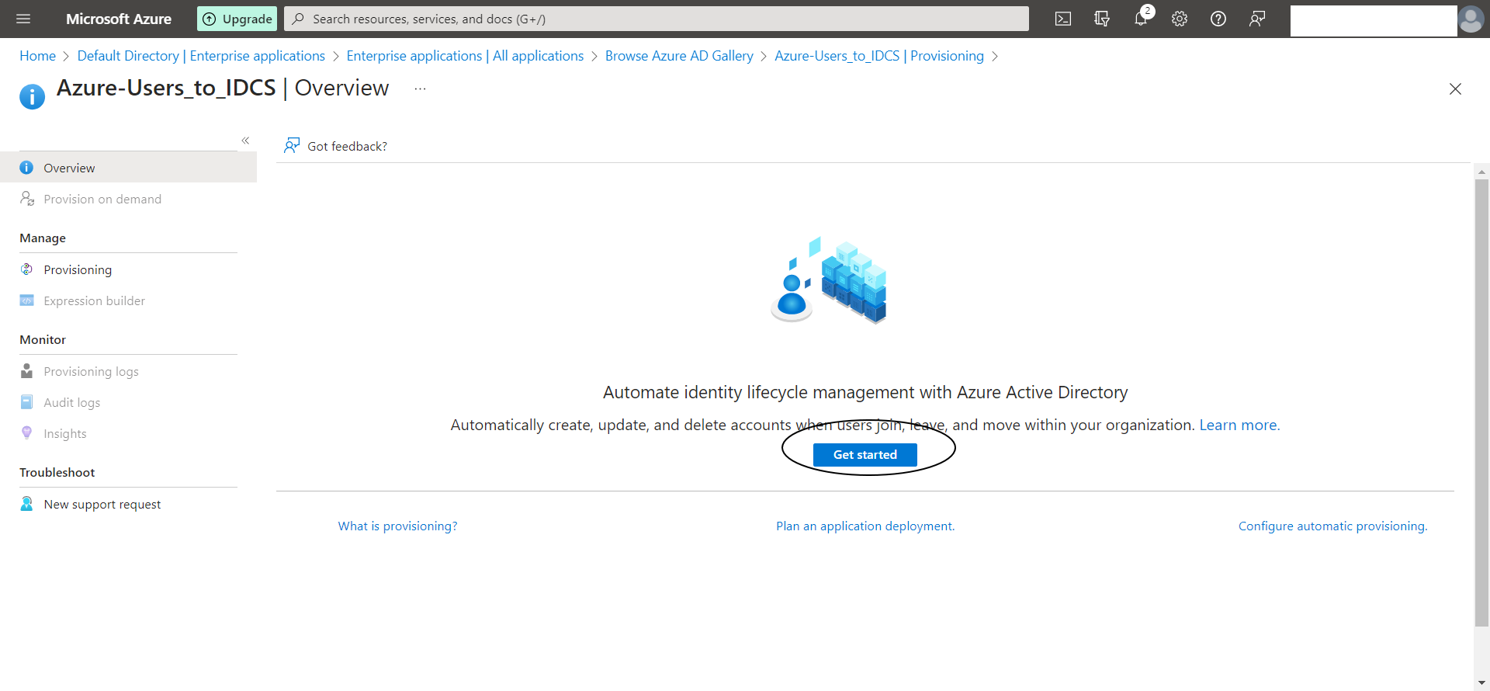Image resolution: width=1490 pixels, height=691 pixels.
Task: Click the Azure-Users_to_IDCS Overview page title
Action: pyautogui.click(x=223, y=89)
